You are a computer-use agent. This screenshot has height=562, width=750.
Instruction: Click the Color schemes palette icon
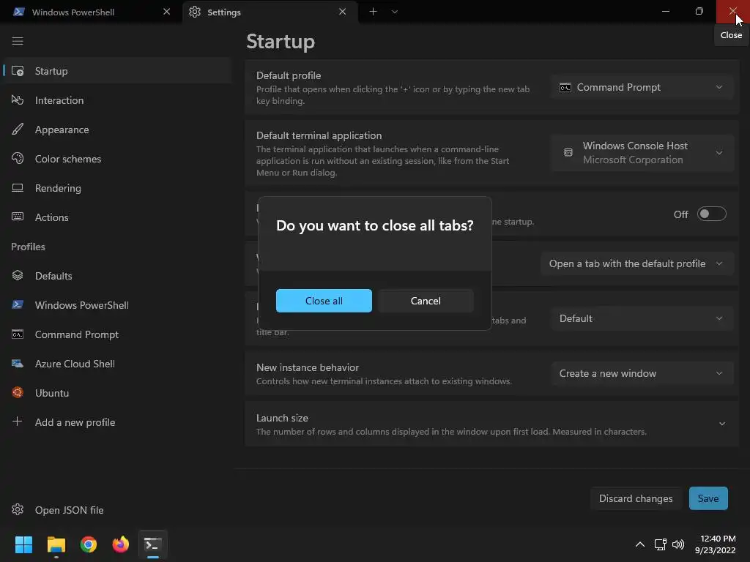tap(18, 159)
